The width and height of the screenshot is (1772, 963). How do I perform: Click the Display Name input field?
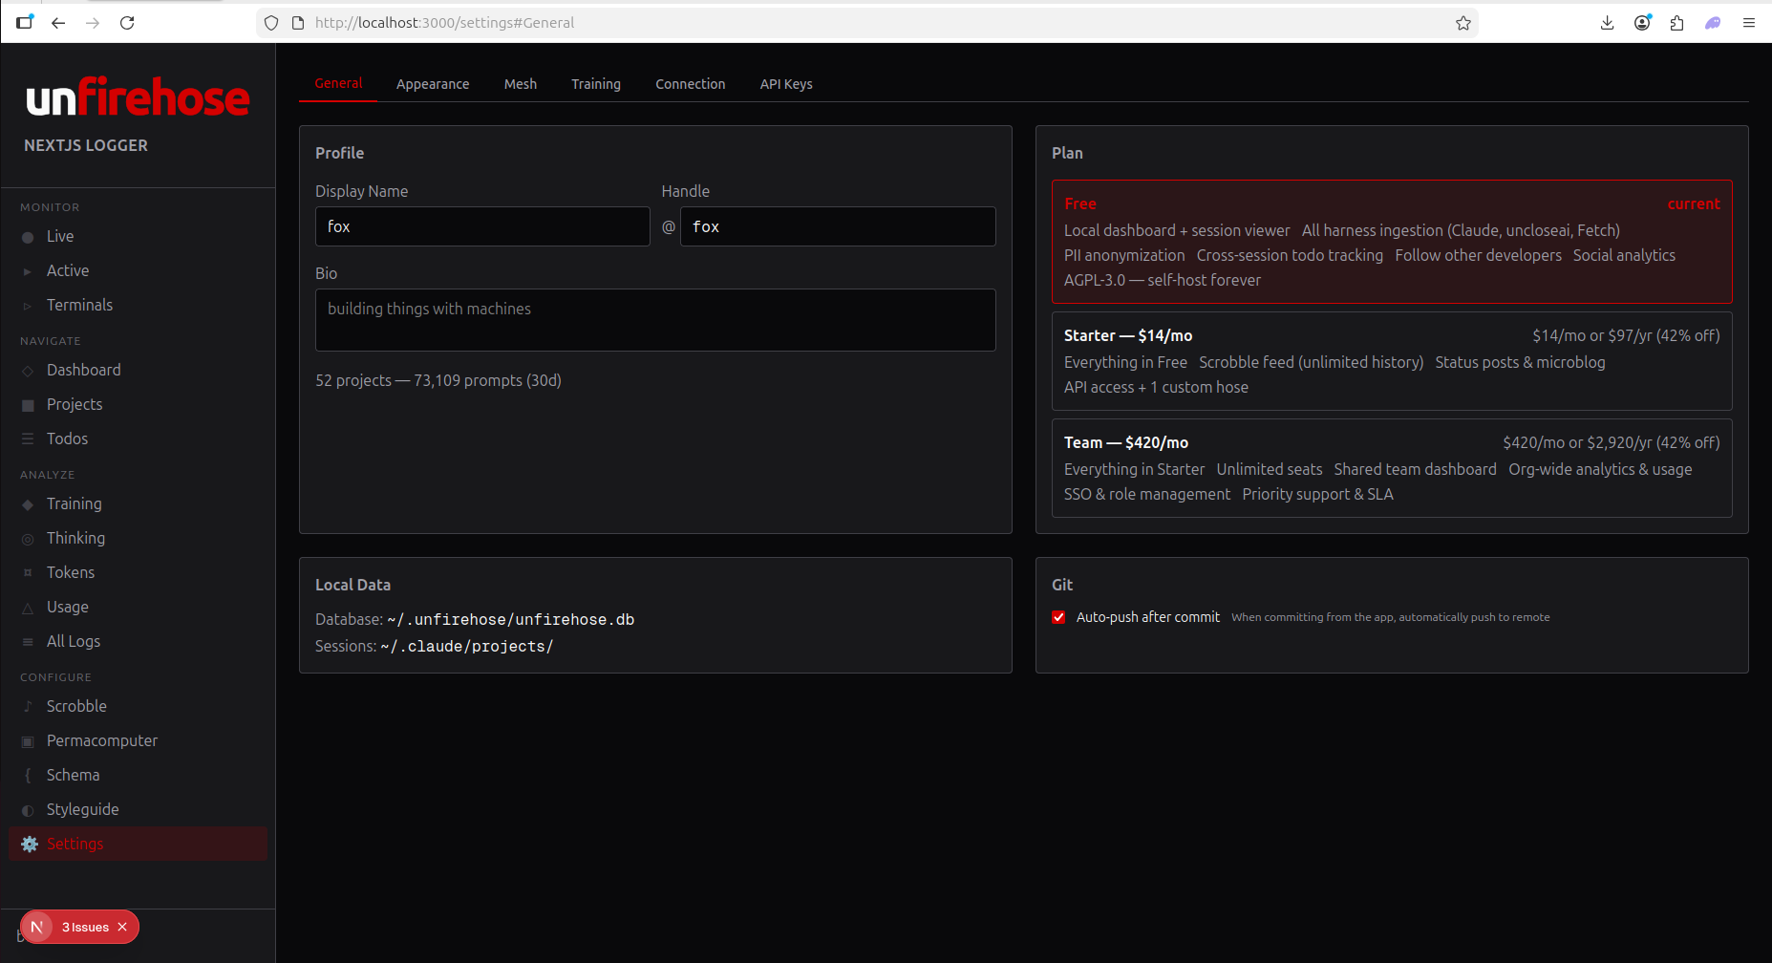point(482,226)
